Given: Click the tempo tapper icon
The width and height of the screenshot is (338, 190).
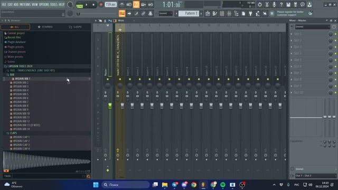Looking at the screenshot, I should [258, 14].
